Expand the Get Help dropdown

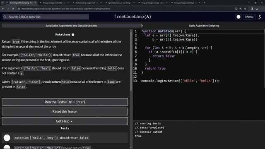[x=65, y=121]
